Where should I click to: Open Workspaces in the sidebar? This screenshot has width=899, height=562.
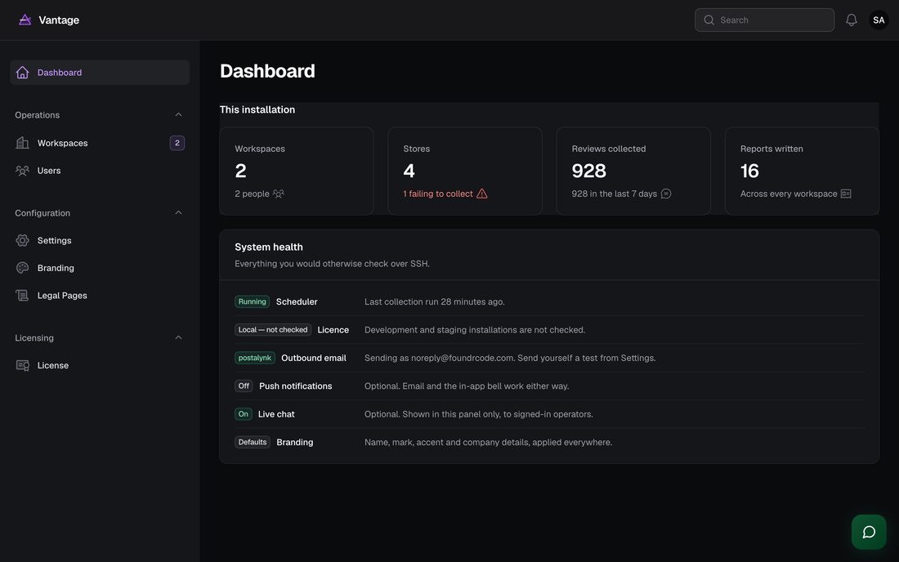(x=100, y=143)
